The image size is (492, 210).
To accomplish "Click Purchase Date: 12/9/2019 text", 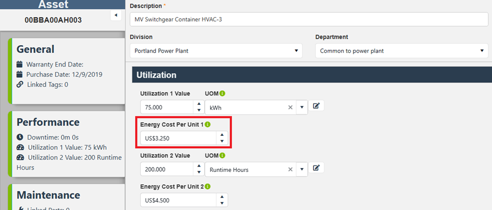I will (x=64, y=75).
